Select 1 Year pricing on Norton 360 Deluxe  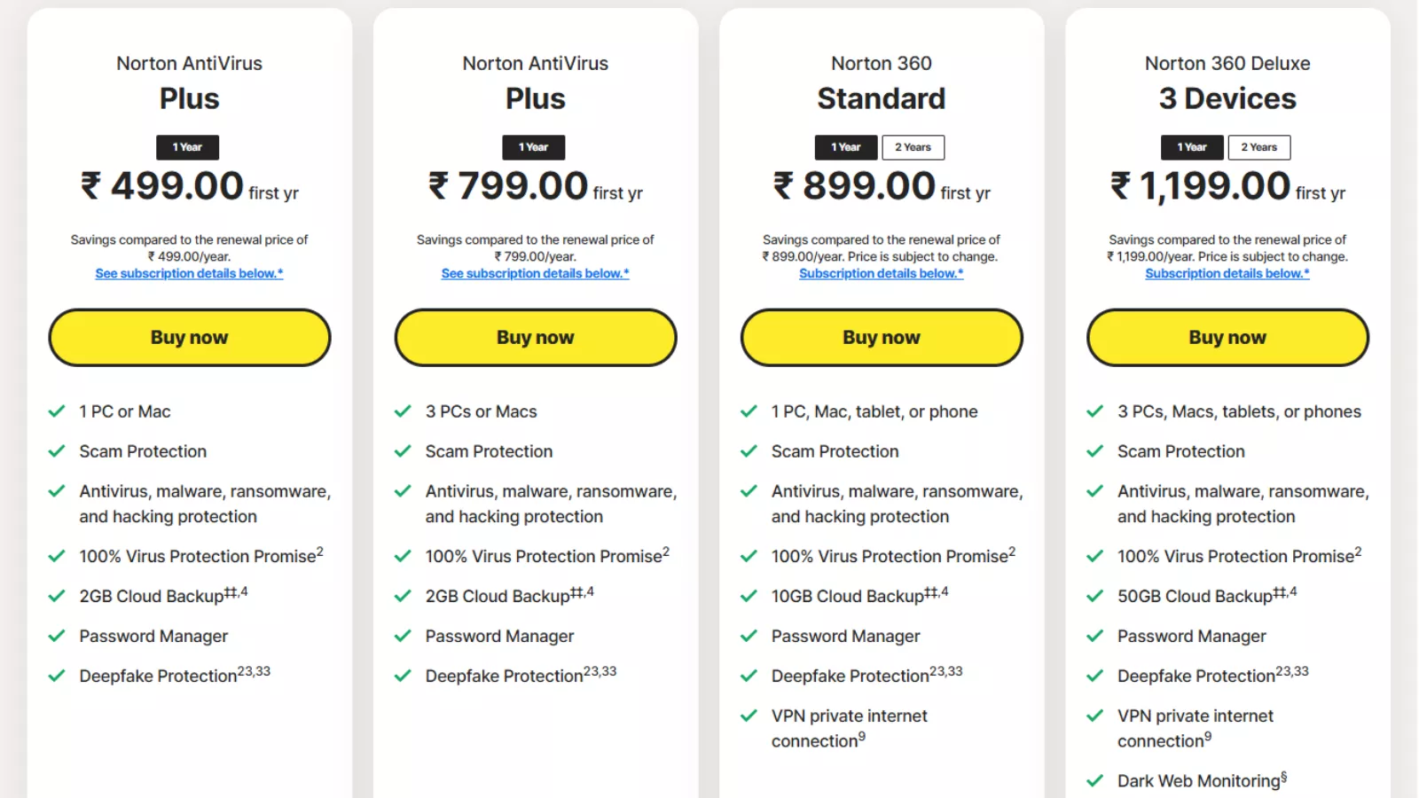pos(1192,147)
